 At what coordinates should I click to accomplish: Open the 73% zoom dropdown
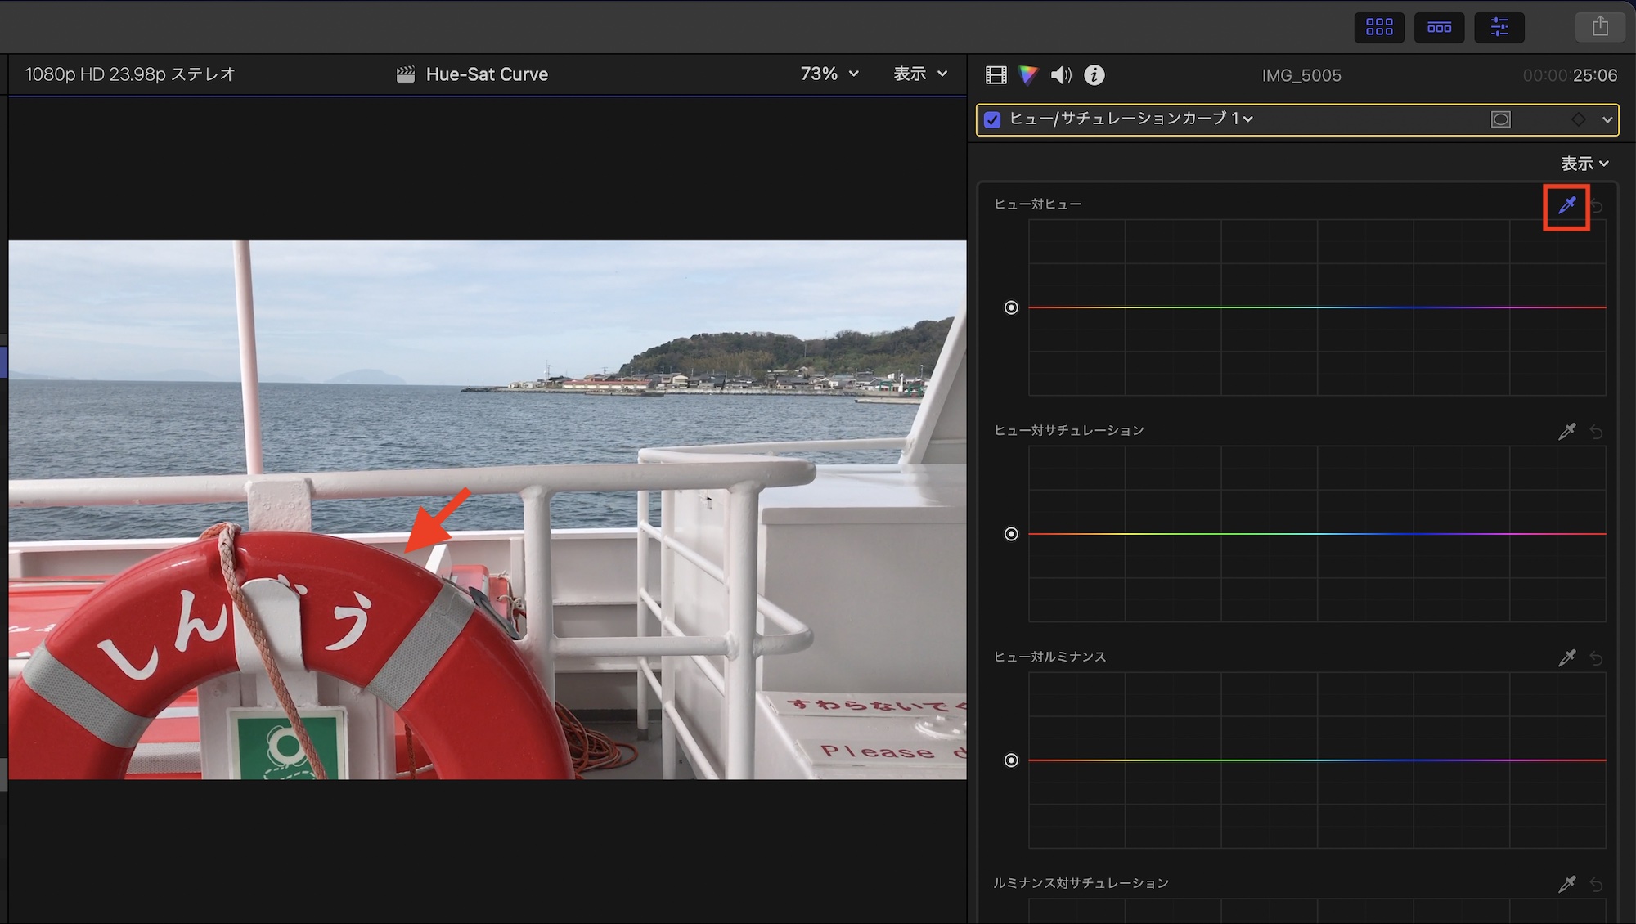coord(829,74)
